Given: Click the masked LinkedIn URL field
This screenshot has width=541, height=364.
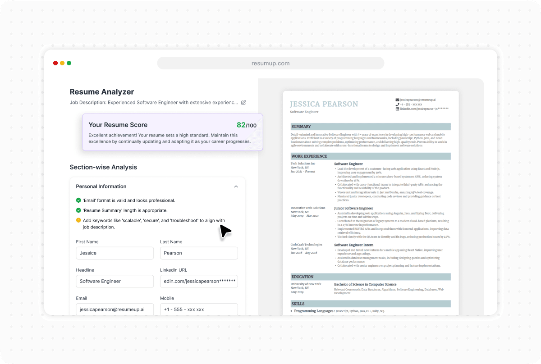Looking at the screenshot, I should click(199, 281).
